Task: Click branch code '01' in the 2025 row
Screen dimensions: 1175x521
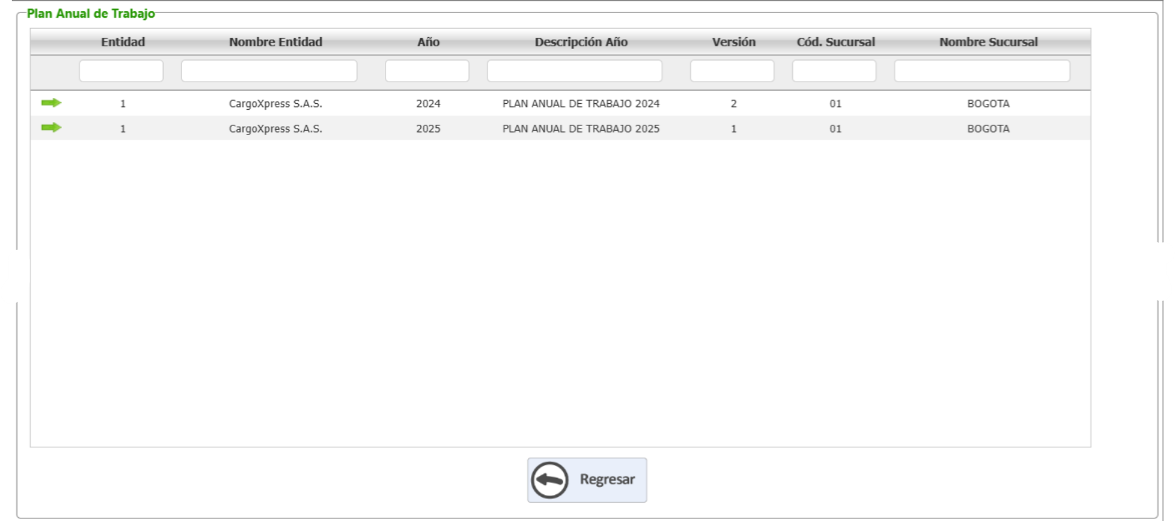Action: click(x=836, y=129)
